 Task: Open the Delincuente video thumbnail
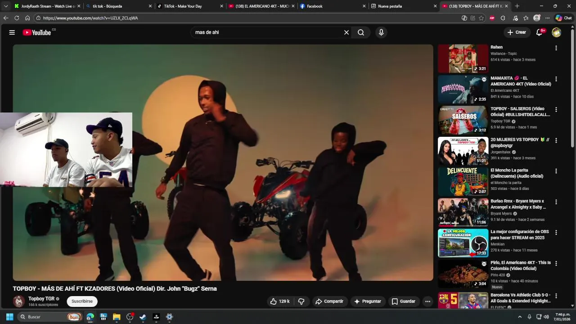click(463, 181)
